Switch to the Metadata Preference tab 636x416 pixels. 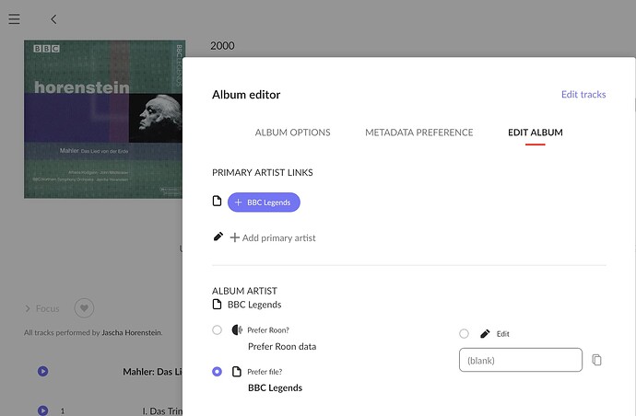(419, 133)
